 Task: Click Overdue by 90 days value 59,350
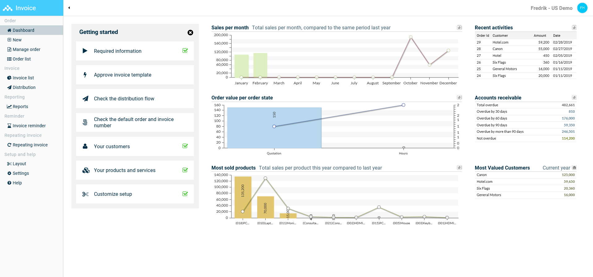(569, 125)
